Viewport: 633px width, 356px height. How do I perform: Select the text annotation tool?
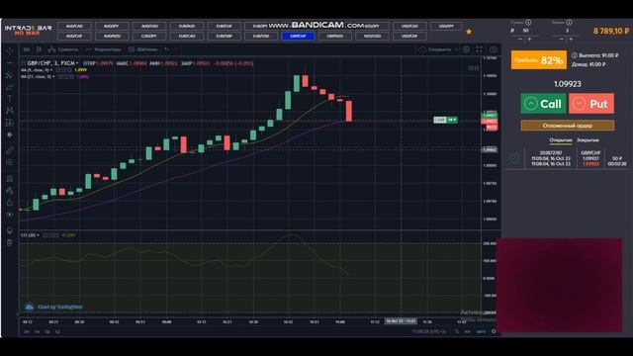[x=10, y=99]
